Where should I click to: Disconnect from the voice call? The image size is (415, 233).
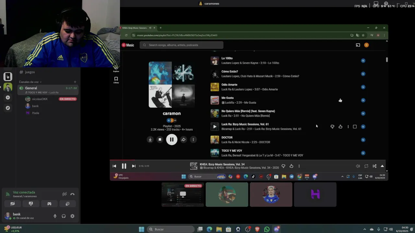click(72, 194)
